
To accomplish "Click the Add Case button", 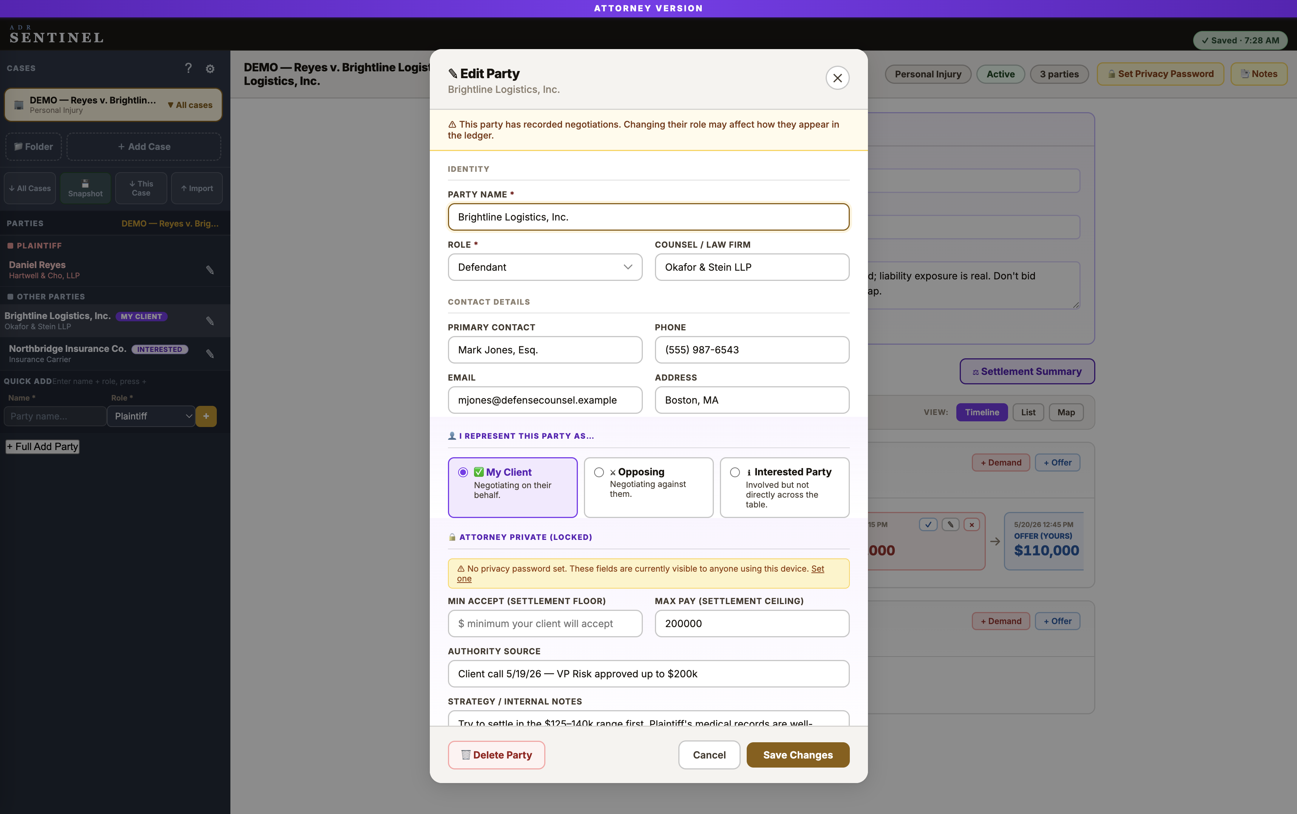I will click(144, 146).
